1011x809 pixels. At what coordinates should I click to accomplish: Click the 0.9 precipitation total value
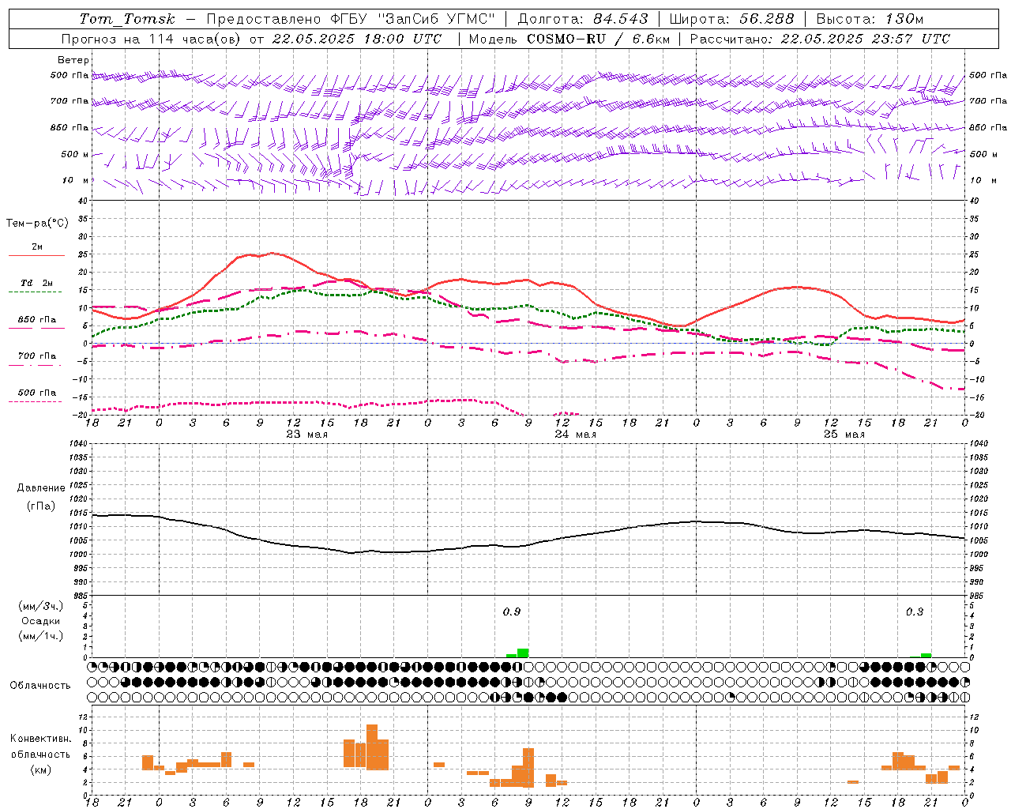coord(512,612)
